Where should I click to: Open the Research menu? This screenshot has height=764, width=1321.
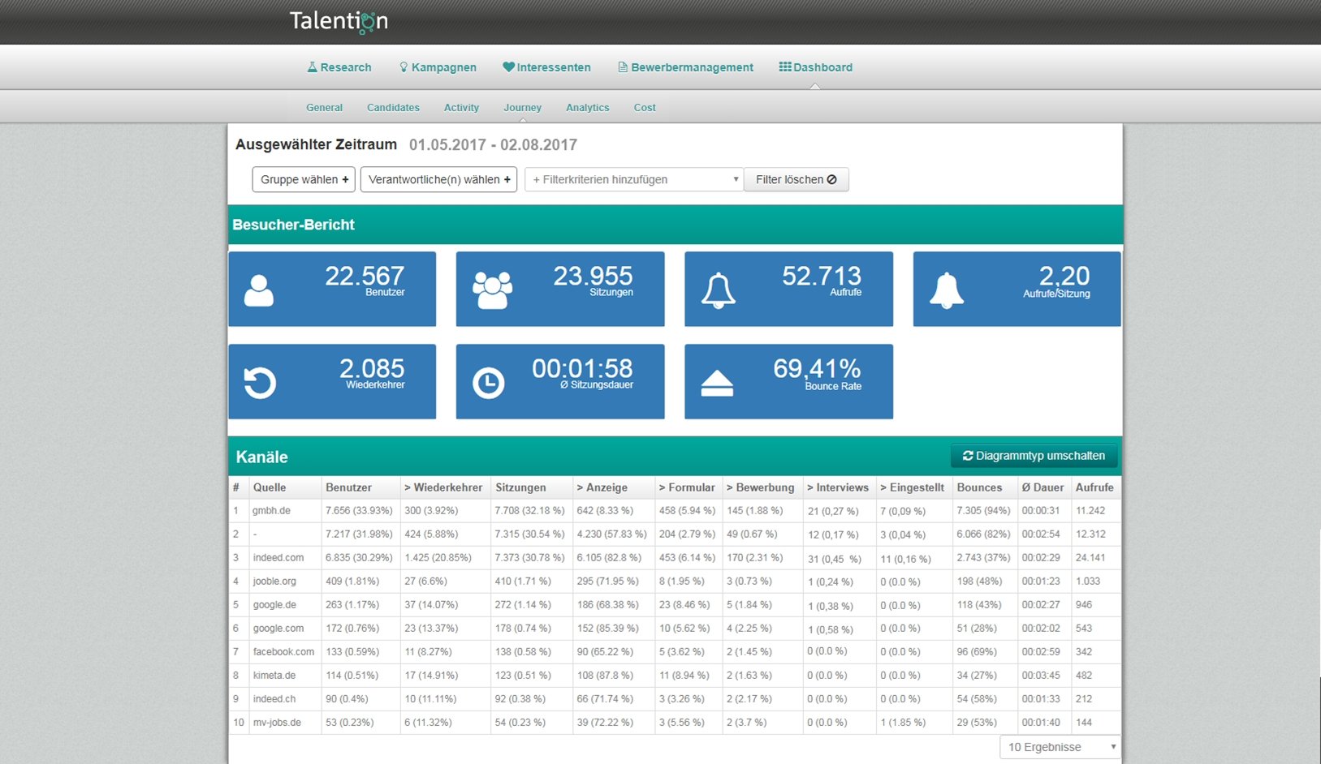pos(339,67)
